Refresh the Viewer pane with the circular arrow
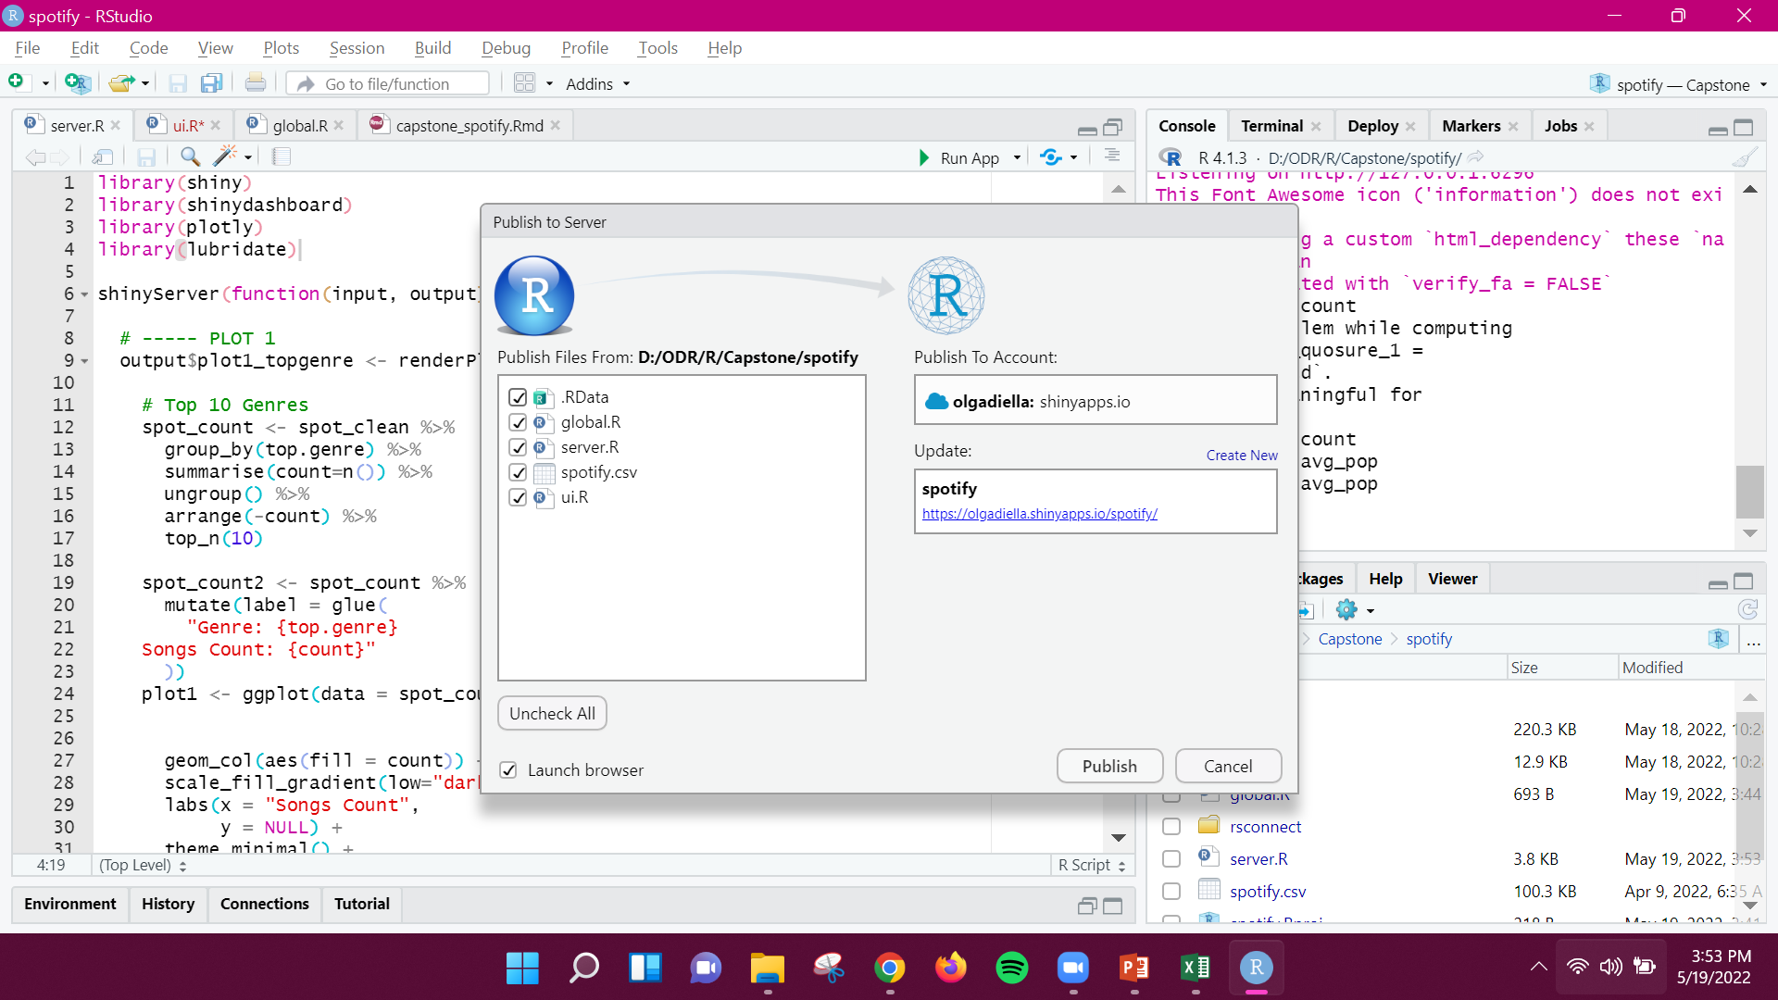The width and height of the screenshot is (1778, 1000). (1748, 609)
